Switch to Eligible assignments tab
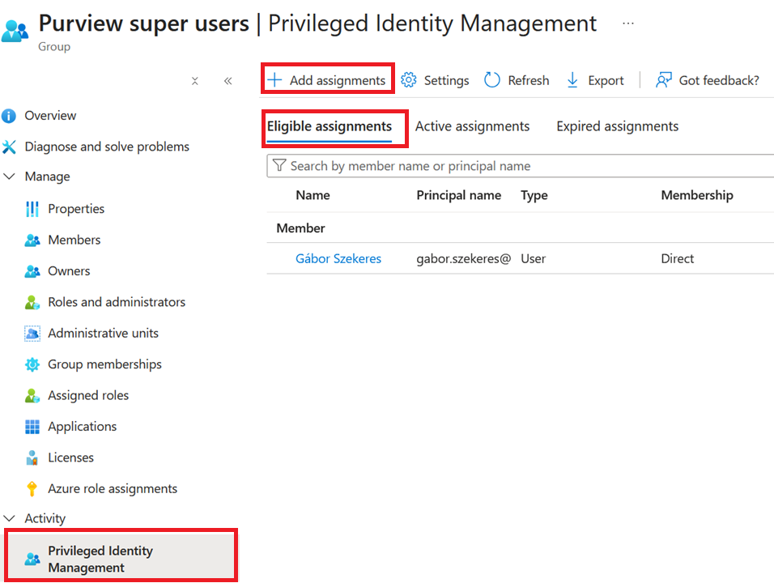This screenshot has height=583, width=774. tap(330, 126)
